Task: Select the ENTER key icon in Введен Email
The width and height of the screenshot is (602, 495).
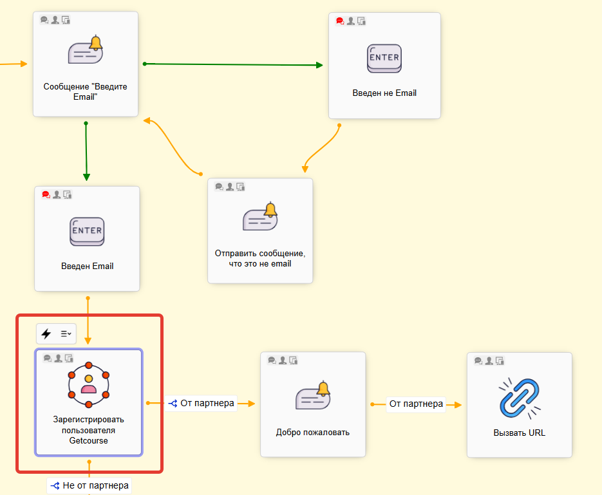Action: point(86,232)
